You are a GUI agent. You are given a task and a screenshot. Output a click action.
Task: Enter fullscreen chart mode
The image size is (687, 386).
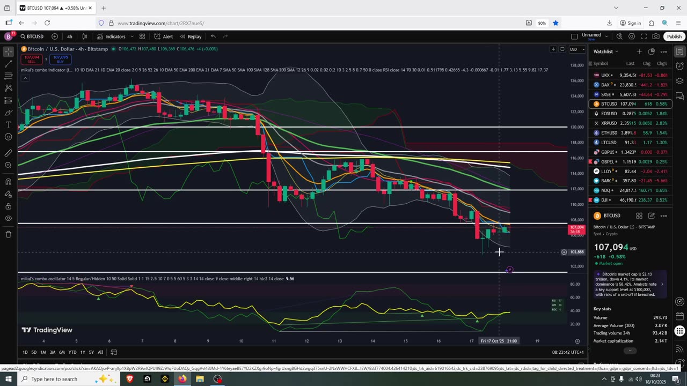[644, 36]
